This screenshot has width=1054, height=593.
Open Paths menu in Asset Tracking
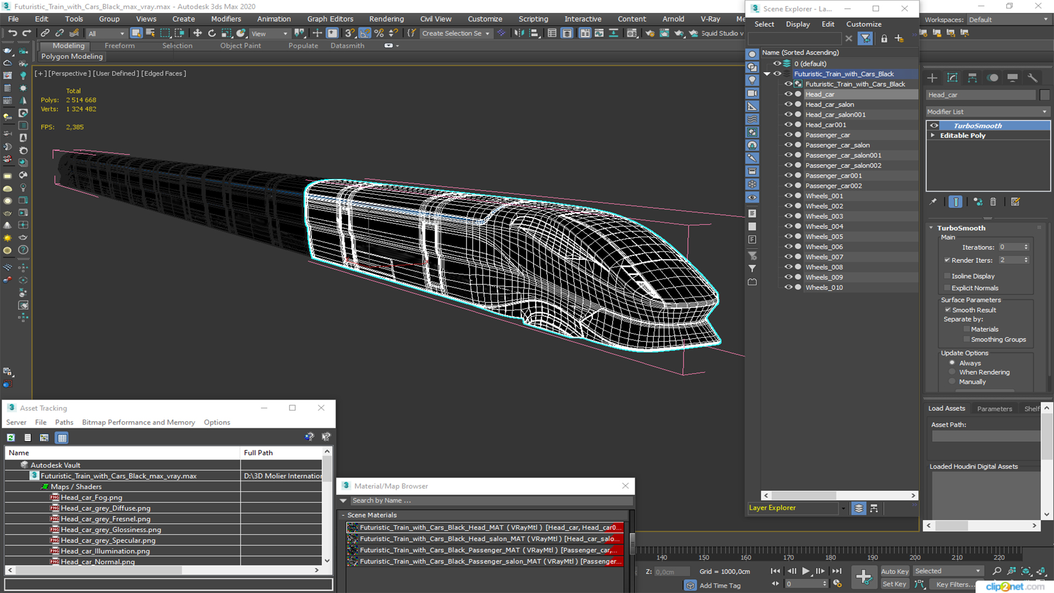[x=64, y=422]
